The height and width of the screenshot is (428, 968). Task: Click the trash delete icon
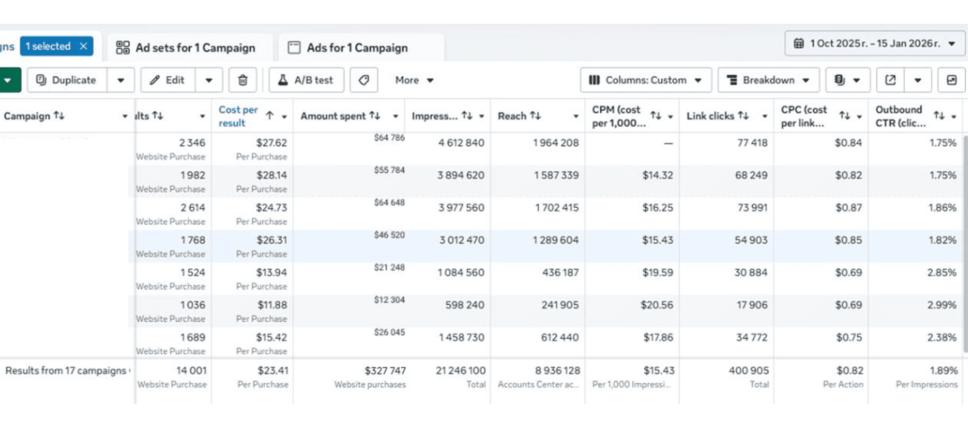coord(242,80)
